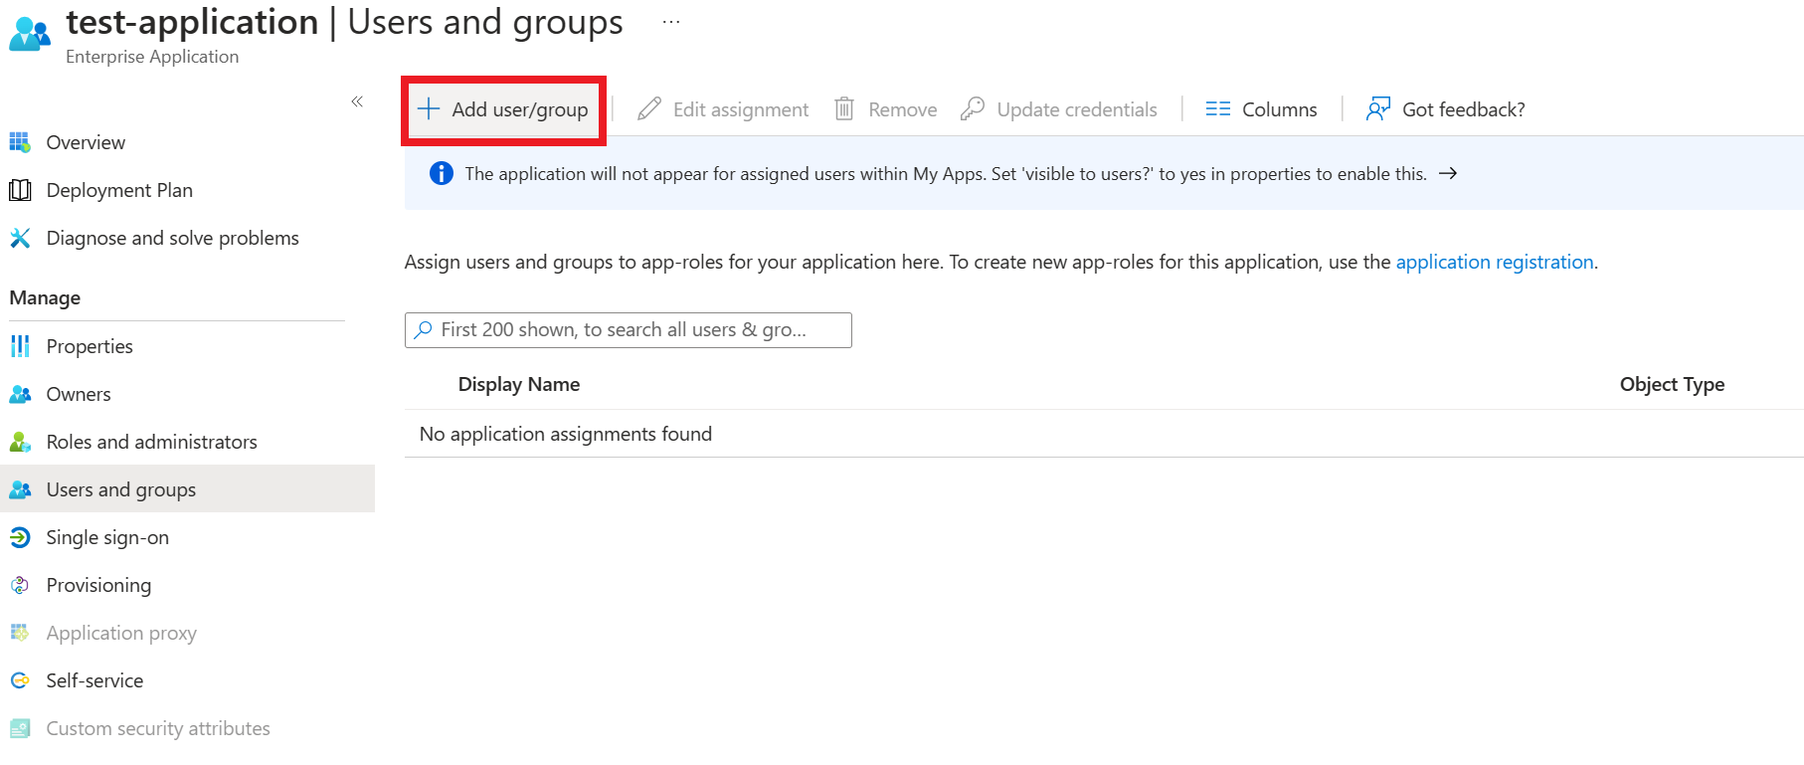This screenshot has height=765, width=1804.
Task: Click the Deployment Plan book icon
Action: click(x=20, y=190)
